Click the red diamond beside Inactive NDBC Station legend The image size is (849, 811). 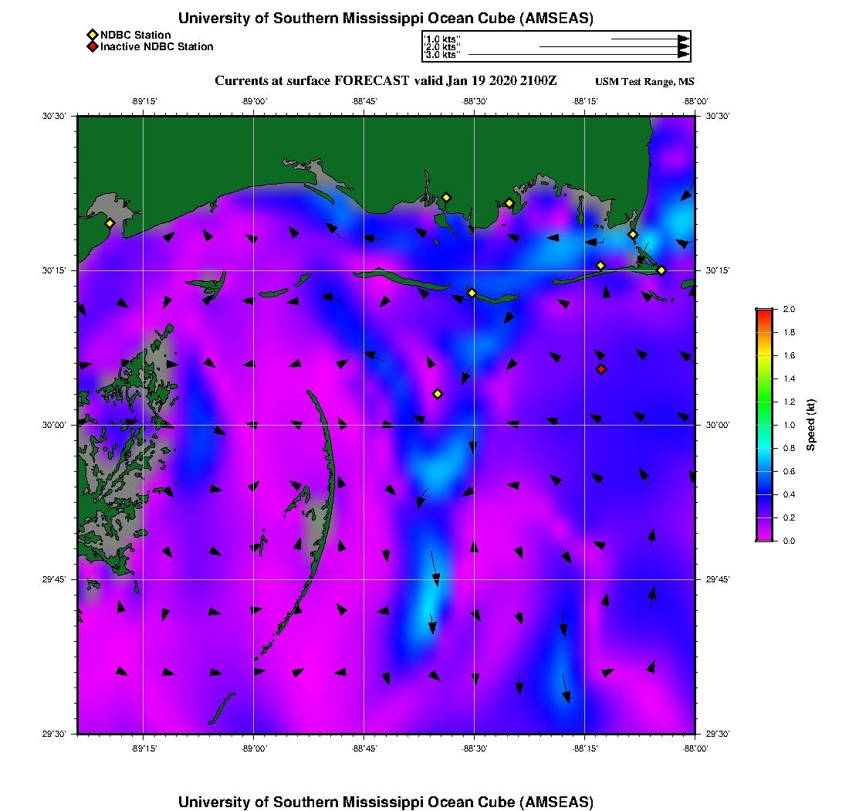point(92,47)
